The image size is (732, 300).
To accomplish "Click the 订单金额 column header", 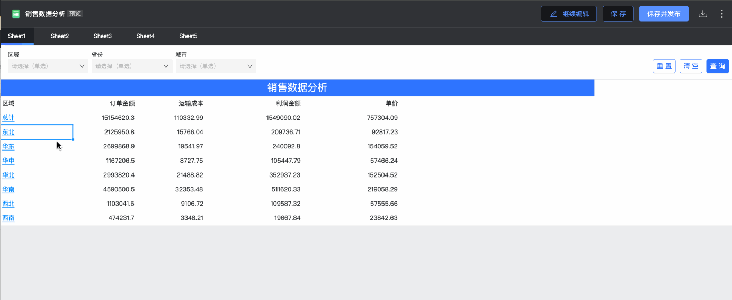I will 122,103.
